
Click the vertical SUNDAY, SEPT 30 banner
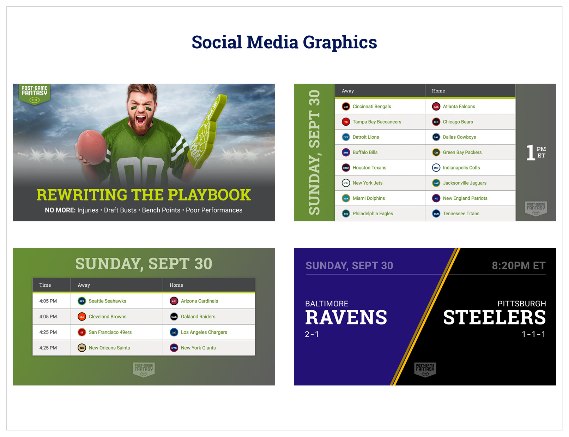pyautogui.click(x=314, y=152)
